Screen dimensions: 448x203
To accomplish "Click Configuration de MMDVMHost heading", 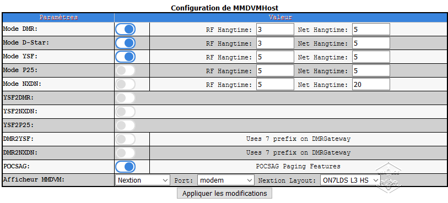I will (x=225, y=8).
